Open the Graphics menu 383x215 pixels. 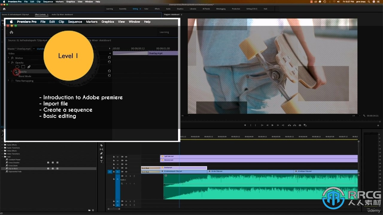71,1
